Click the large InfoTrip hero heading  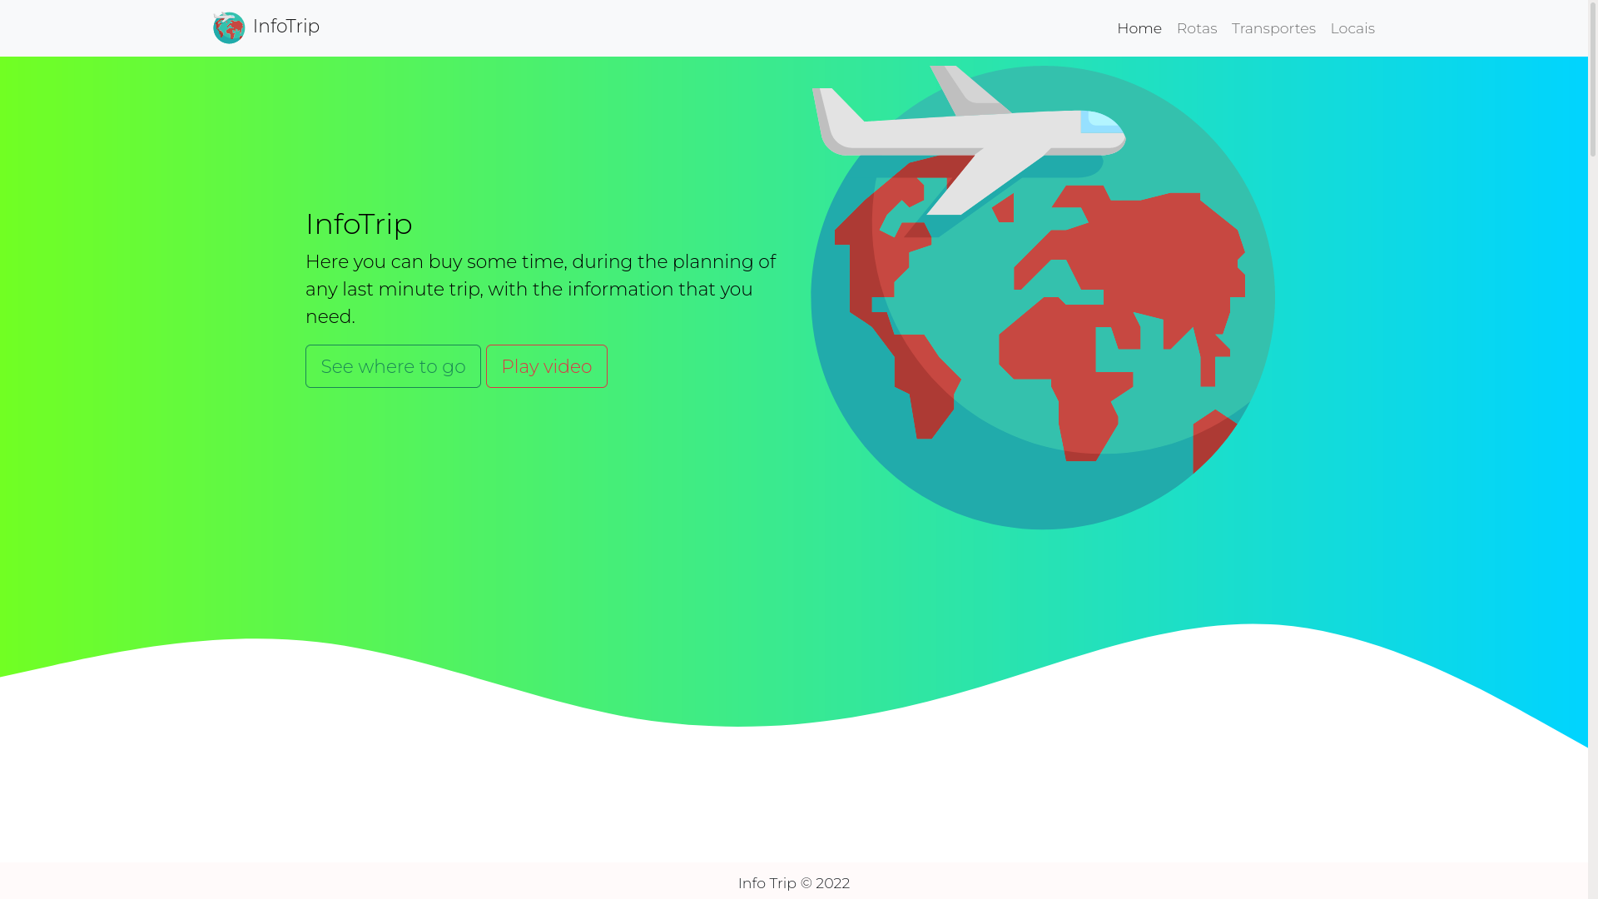359,224
